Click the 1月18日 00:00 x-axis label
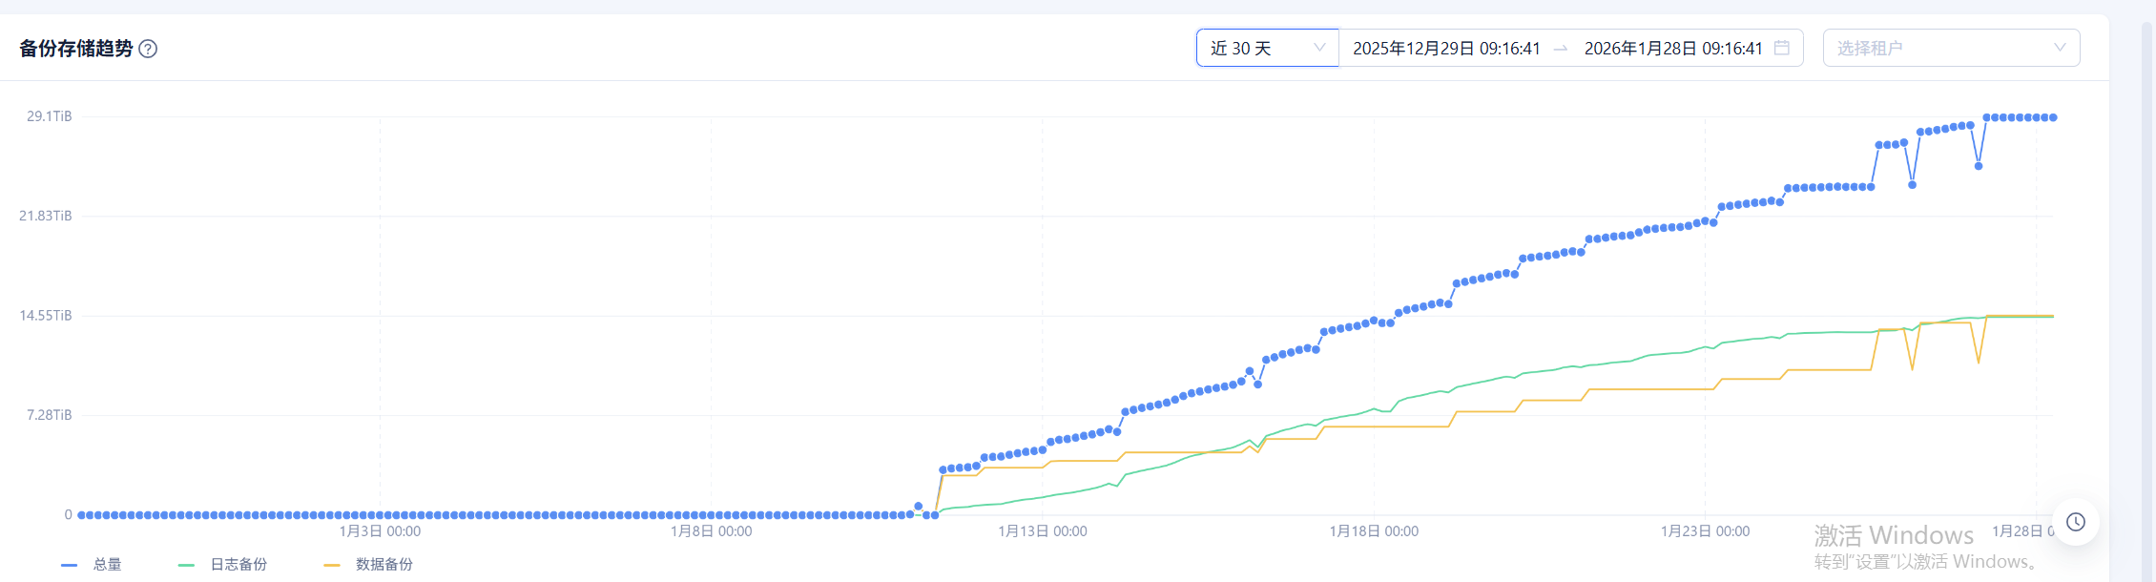The image size is (2156, 582). tap(1374, 531)
